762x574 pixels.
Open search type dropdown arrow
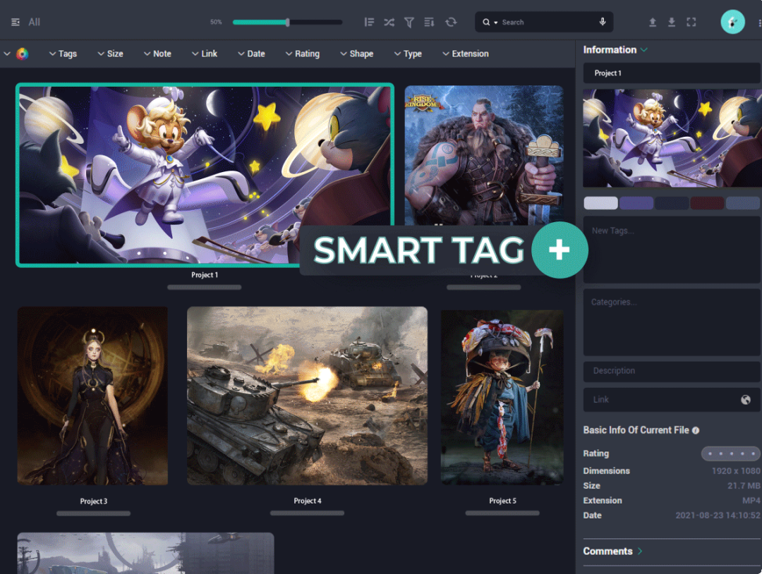[496, 23]
